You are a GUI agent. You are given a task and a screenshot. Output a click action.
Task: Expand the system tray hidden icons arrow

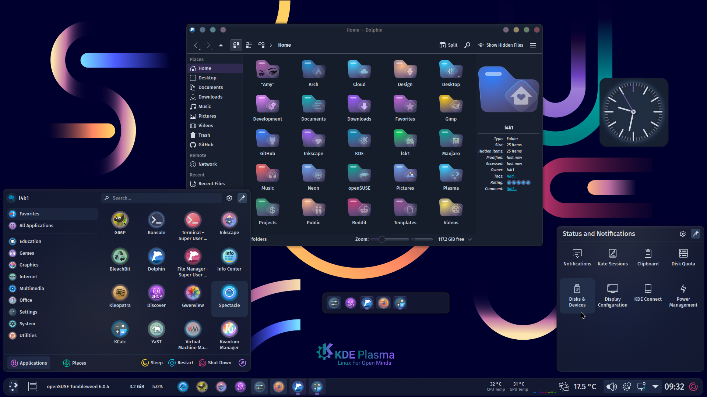(655, 387)
